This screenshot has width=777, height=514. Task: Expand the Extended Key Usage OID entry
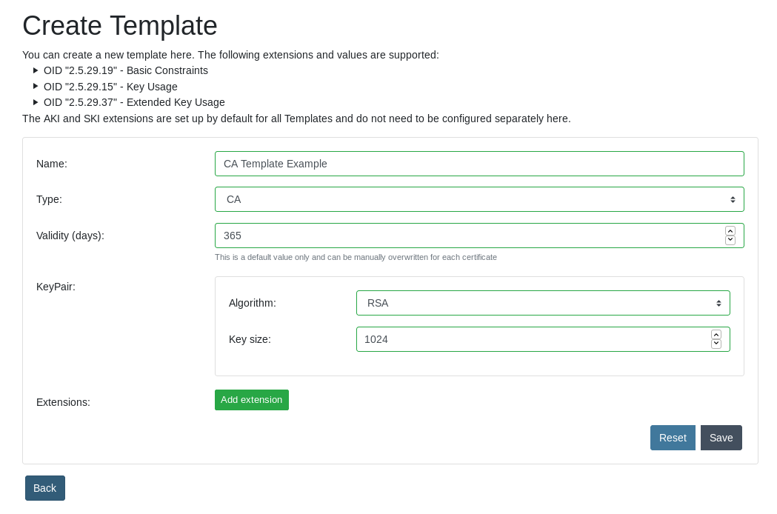(36, 102)
